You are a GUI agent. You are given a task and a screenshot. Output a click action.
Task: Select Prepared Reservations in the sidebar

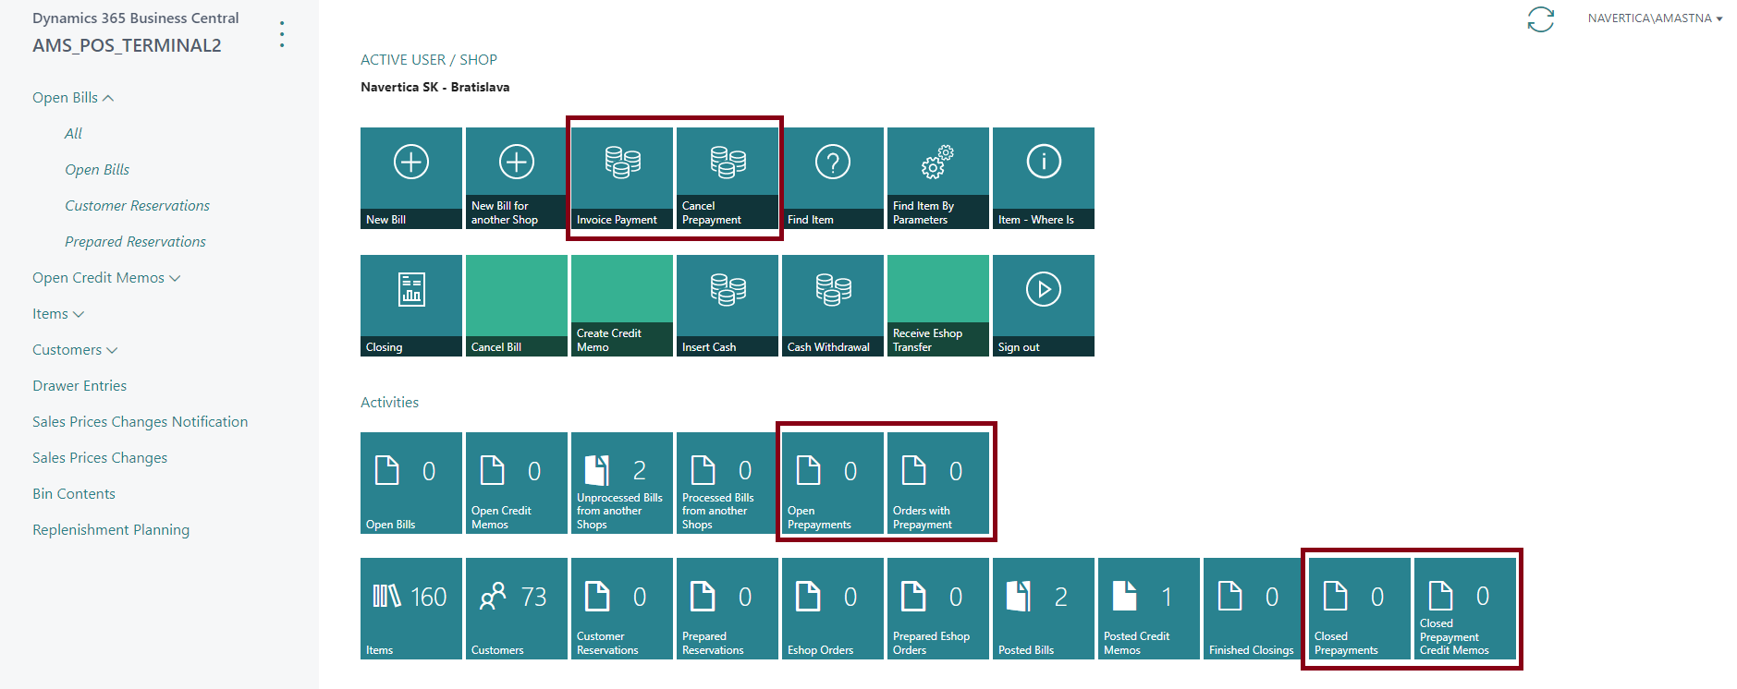click(135, 242)
